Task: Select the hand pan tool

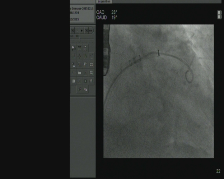Action: (86, 65)
